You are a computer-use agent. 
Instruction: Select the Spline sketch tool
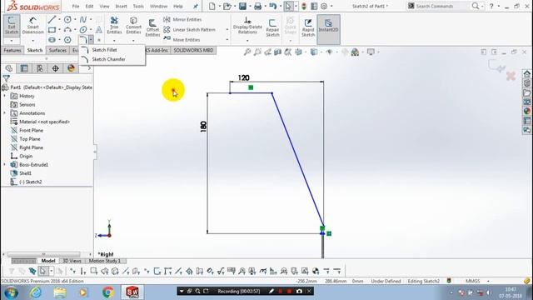83,20
